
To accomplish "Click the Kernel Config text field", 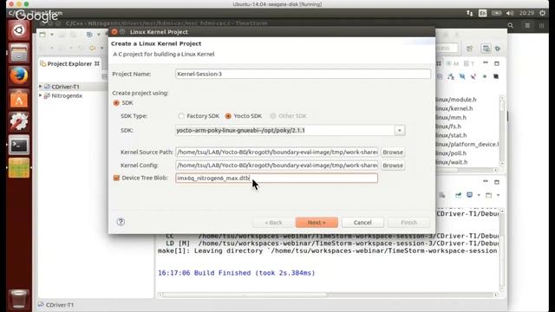I will (277, 166).
